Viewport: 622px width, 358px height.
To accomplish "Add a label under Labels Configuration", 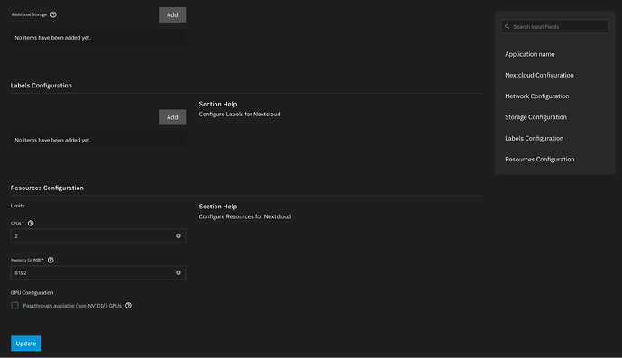I will 172,117.
